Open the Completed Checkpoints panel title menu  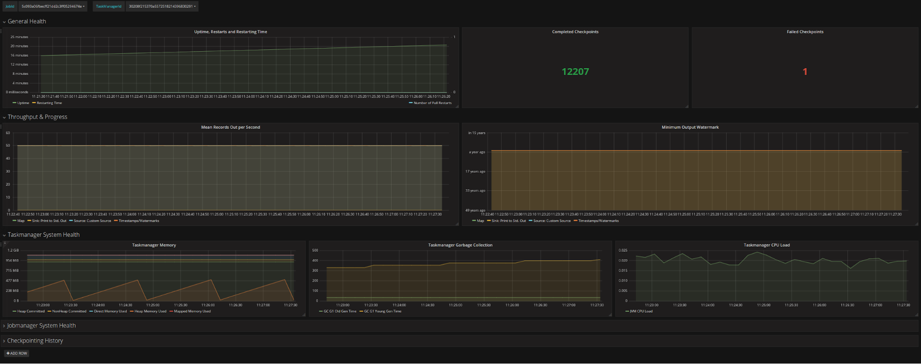point(575,32)
